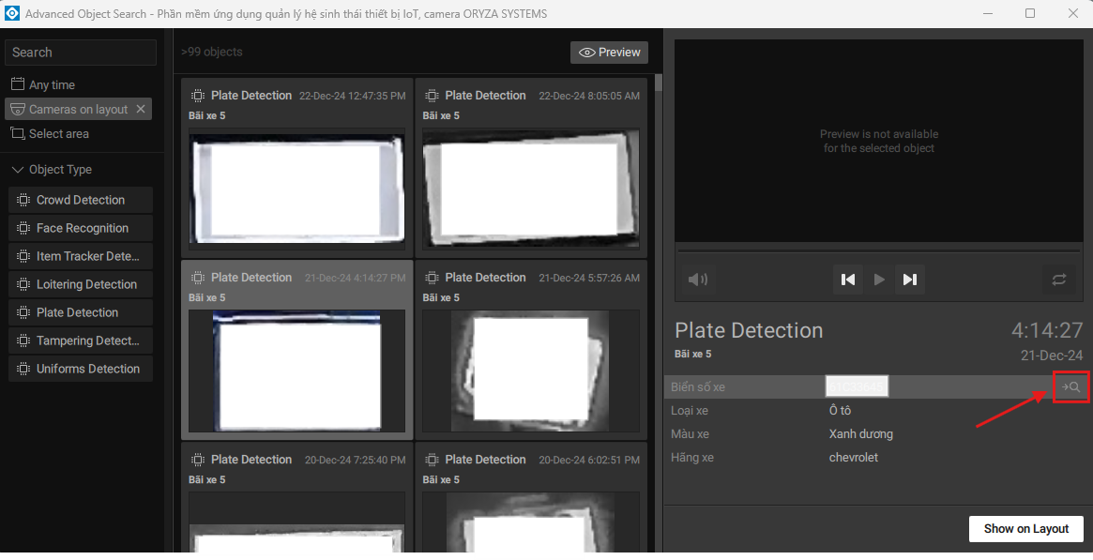Choose the Select area filter

click(x=50, y=134)
